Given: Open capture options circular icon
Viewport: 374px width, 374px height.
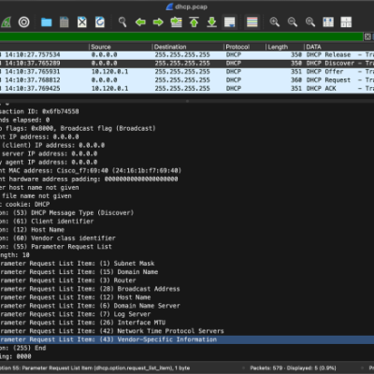Looking at the screenshot, I should click(24, 22).
